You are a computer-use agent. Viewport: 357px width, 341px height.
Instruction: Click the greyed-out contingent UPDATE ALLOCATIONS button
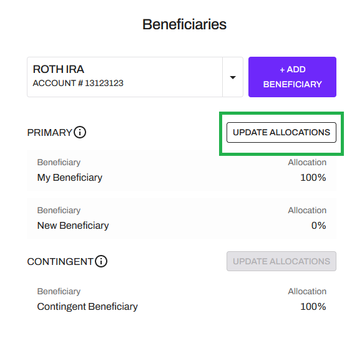[281, 261]
